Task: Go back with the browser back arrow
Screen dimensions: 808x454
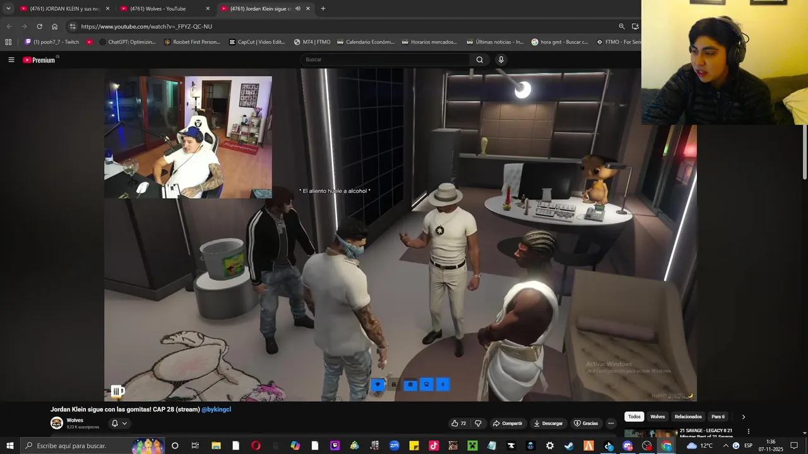Action: (x=9, y=26)
